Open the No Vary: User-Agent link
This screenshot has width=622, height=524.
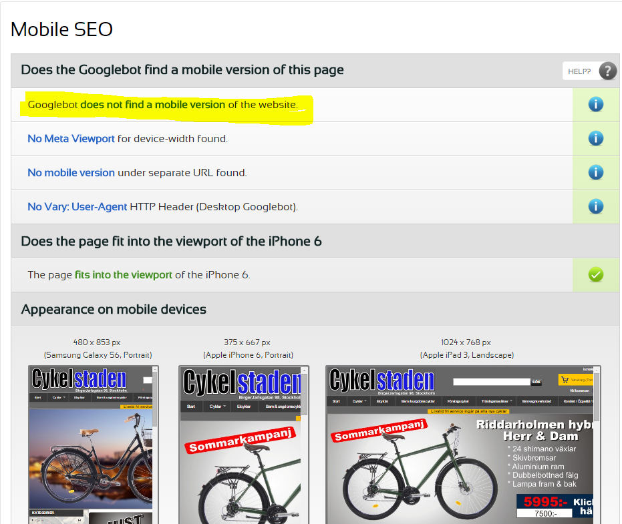coord(77,207)
